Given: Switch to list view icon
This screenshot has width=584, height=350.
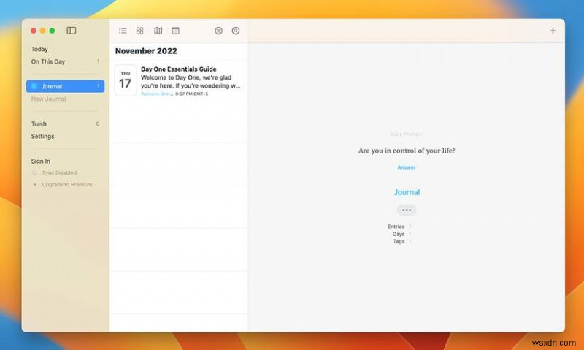Looking at the screenshot, I should (123, 31).
